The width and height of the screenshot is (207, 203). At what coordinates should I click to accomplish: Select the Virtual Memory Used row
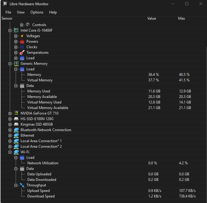pos(103,103)
